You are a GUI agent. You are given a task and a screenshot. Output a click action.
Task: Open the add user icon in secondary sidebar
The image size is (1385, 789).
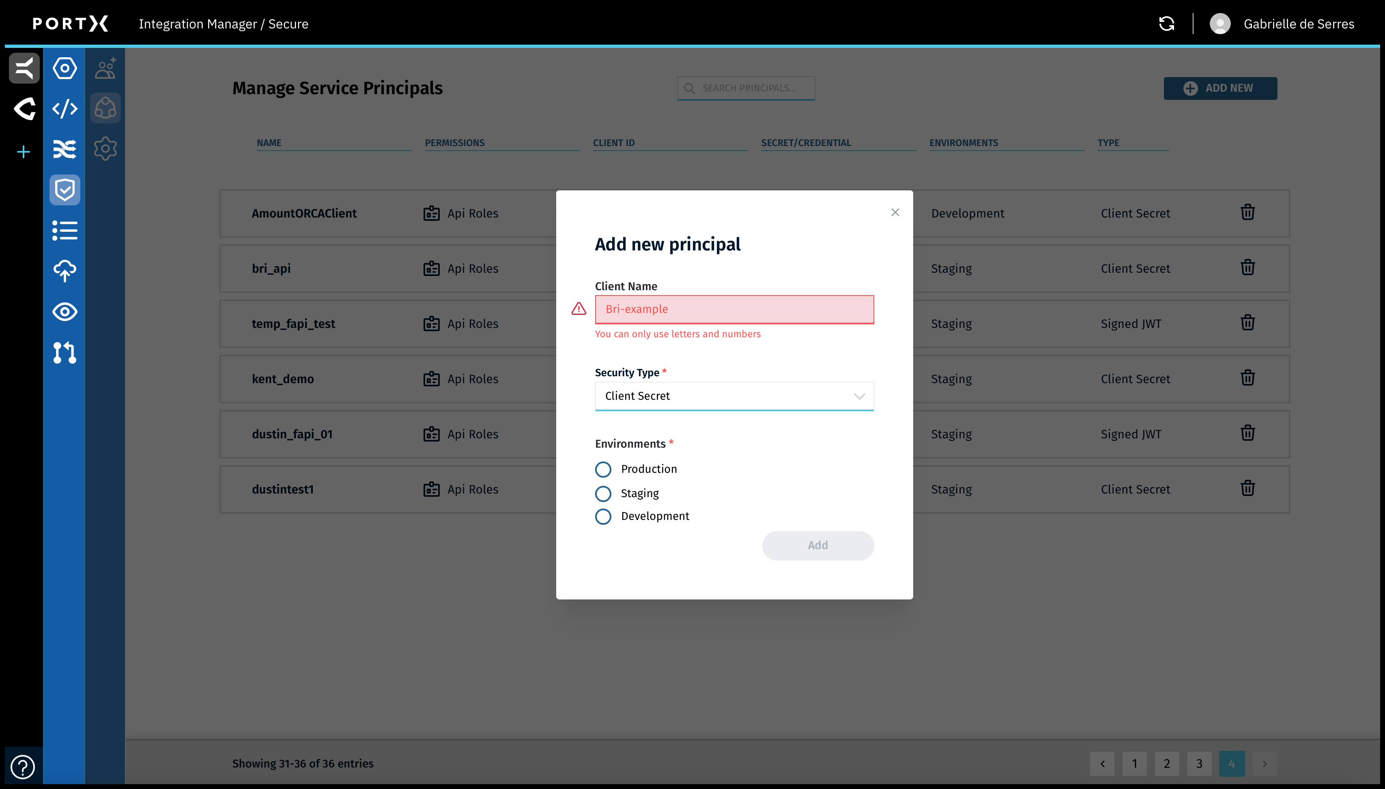105,68
